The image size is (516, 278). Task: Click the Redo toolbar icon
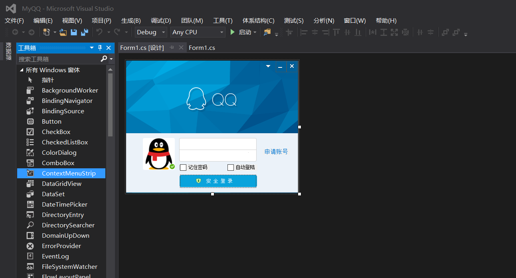click(x=117, y=32)
